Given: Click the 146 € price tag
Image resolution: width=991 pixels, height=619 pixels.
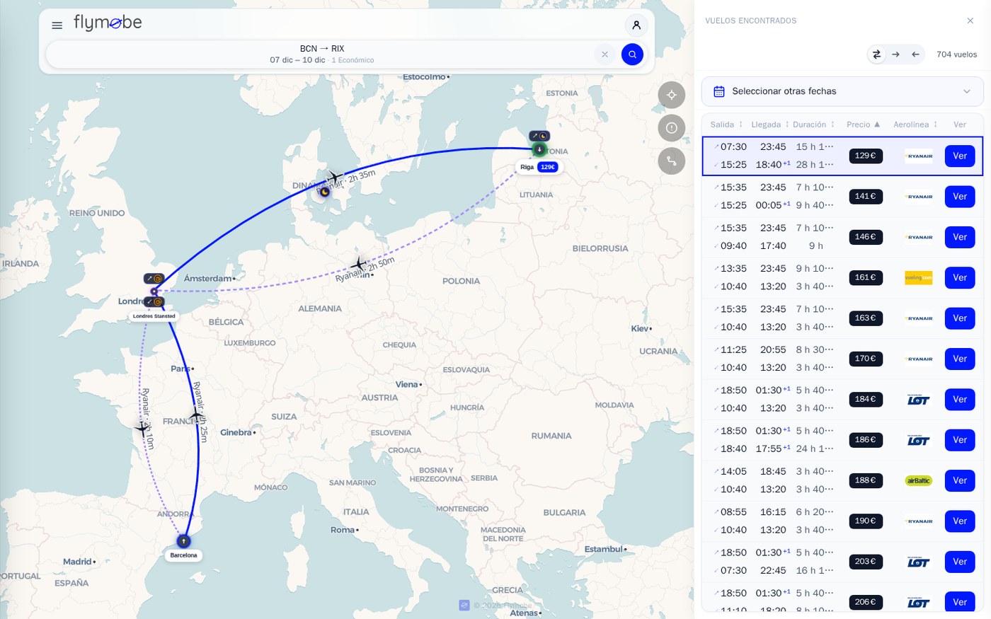Looking at the screenshot, I should coord(866,237).
